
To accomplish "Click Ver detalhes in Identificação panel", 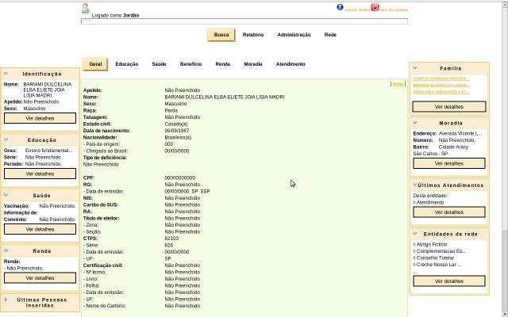I will point(40,118).
